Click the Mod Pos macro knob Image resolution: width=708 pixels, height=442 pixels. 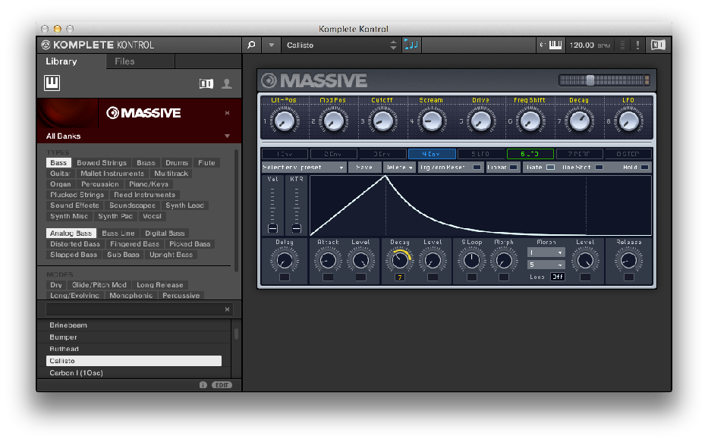point(333,121)
